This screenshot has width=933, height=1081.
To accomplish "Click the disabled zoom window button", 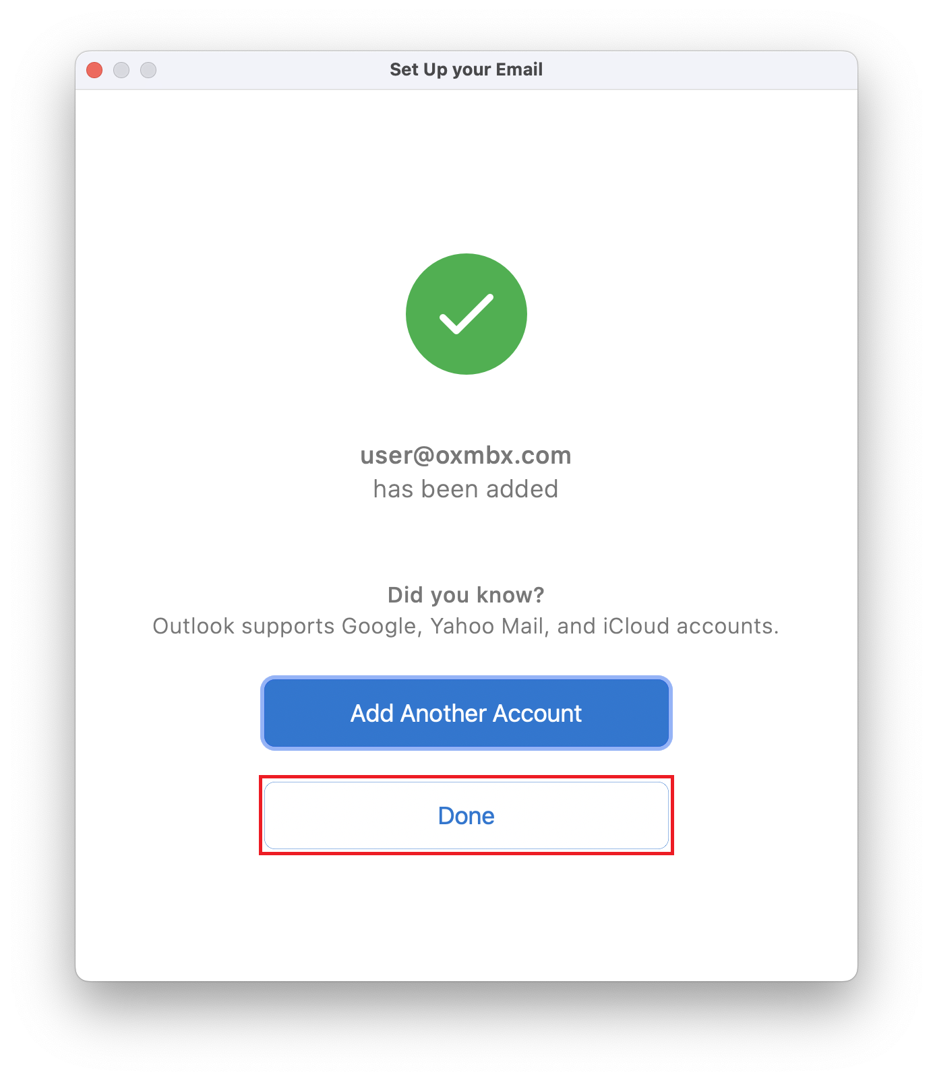I will tap(148, 70).
